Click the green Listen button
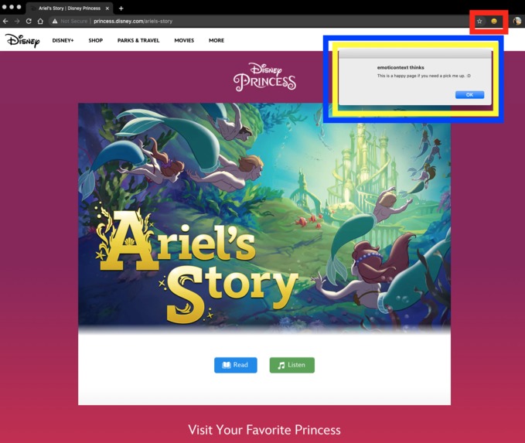This screenshot has width=525, height=443. 292,365
